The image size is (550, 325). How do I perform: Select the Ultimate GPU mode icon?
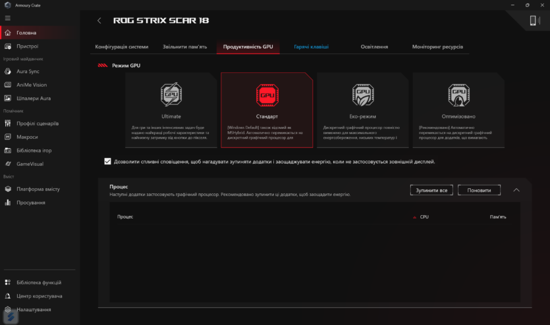tap(171, 95)
